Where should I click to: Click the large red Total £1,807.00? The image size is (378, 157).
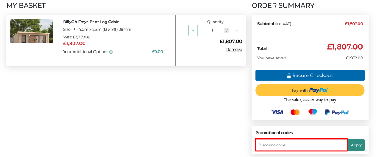[x=345, y=47]
